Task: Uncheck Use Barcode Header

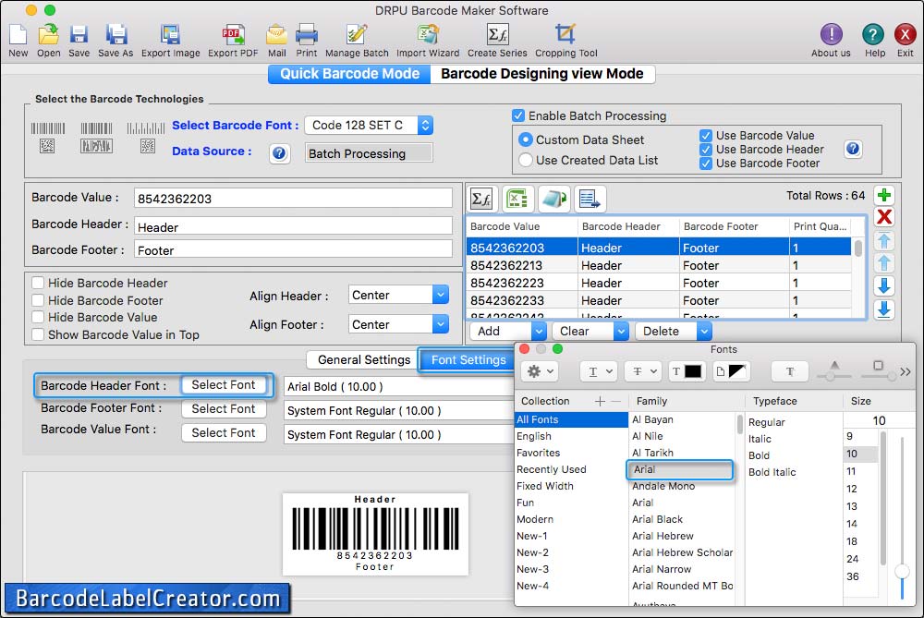Action: tap(705, 149)
